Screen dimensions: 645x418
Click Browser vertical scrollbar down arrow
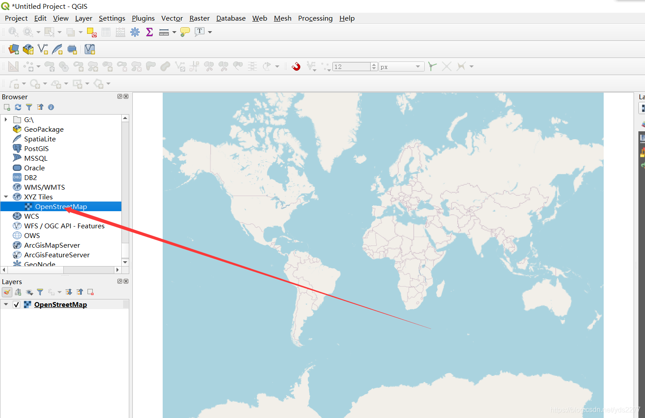tap(125, 262)
